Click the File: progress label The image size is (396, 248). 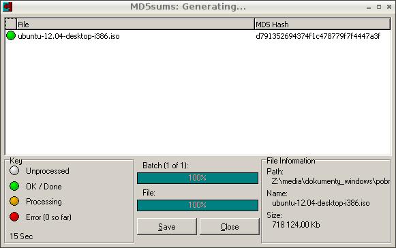pyautogui.click(x=149, y=193)
